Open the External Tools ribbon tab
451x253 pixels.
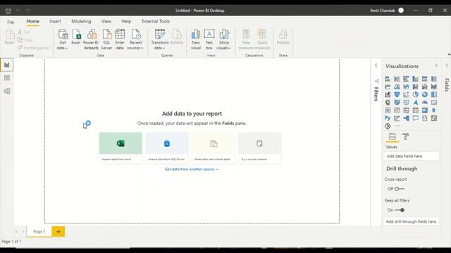pyautogui.click(x=156, y=21)
